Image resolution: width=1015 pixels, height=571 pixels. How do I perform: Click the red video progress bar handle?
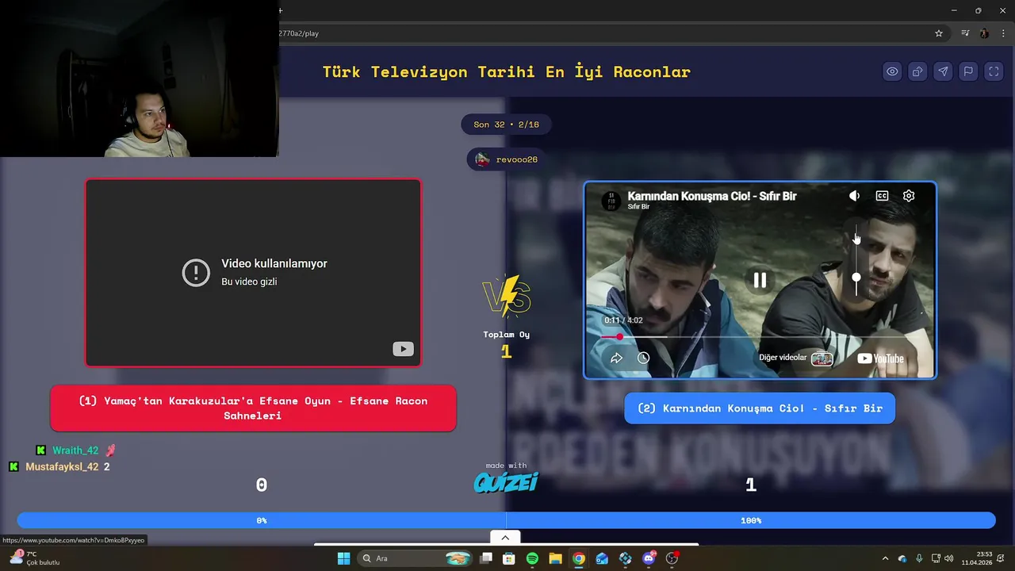click(619, 337)
